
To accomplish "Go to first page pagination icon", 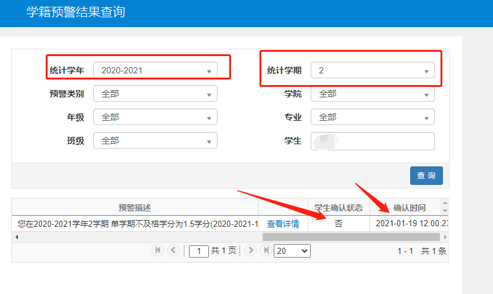I will click(158, 250).
